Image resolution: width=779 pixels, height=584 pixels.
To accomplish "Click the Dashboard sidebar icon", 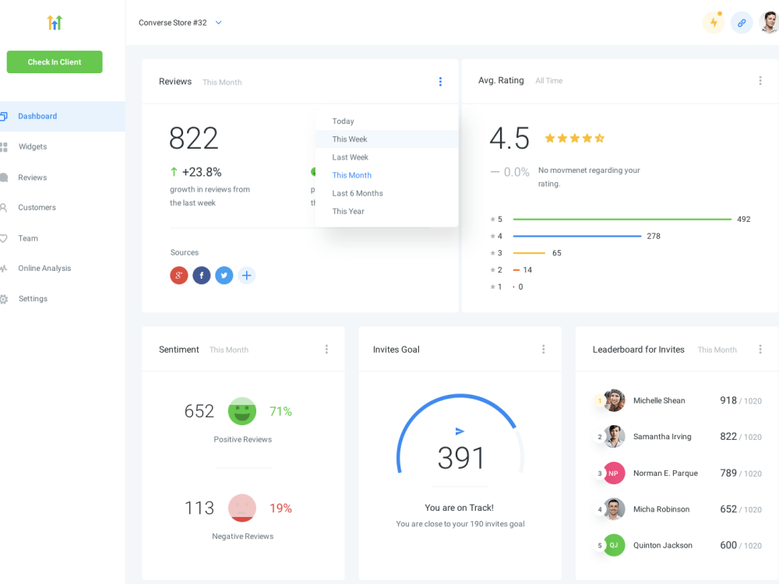I will (3, 116).
